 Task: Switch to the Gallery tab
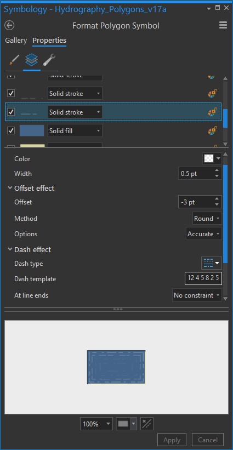click(16, 41)
